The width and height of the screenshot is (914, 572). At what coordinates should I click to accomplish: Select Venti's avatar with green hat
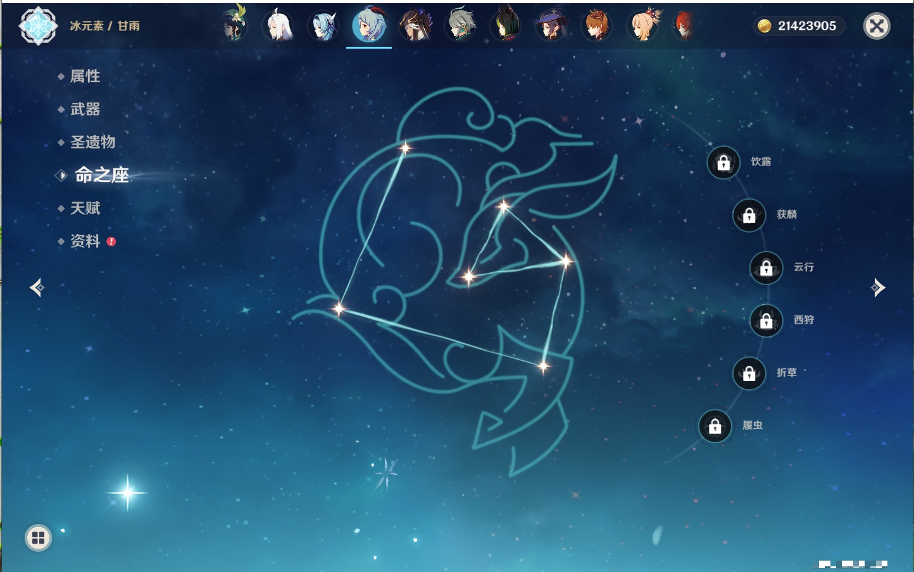tap(234, 25)
